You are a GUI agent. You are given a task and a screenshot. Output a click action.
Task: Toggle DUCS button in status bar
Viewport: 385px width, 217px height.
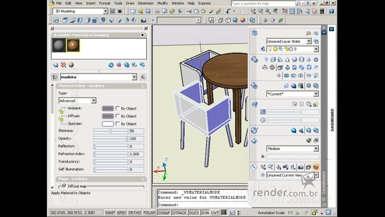pyautogui.click(x=194, y=213)
